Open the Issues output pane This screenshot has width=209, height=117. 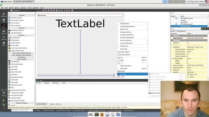(37, 110)
